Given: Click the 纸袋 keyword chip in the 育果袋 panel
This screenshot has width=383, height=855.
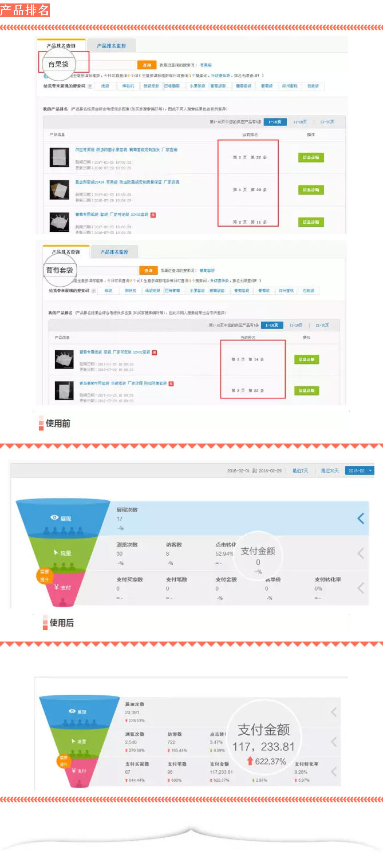Looking at the screenshot, I should point(105,86).
